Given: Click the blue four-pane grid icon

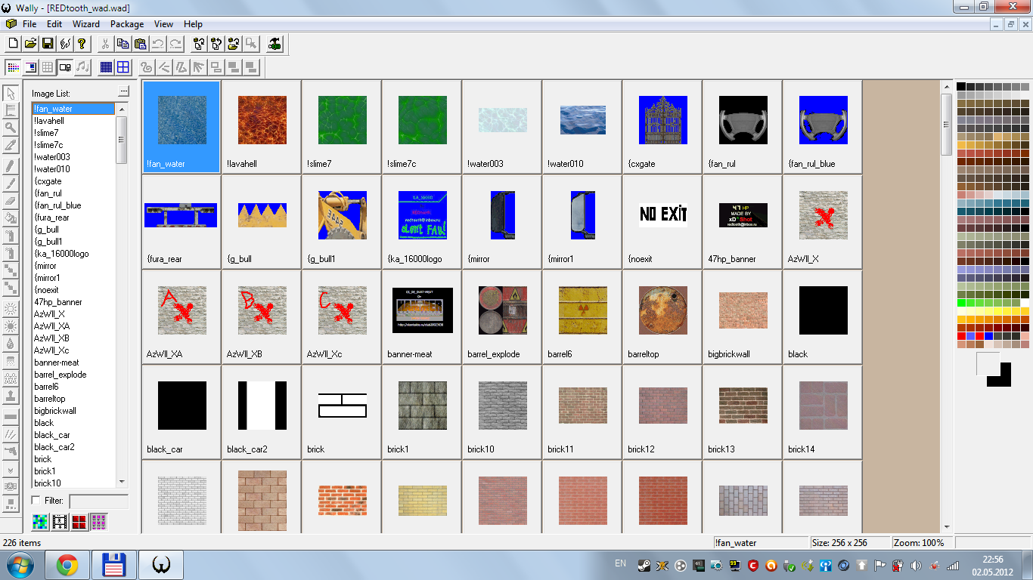Looking at the screenshot, I should pyautogui.click(x=123, y=67).
